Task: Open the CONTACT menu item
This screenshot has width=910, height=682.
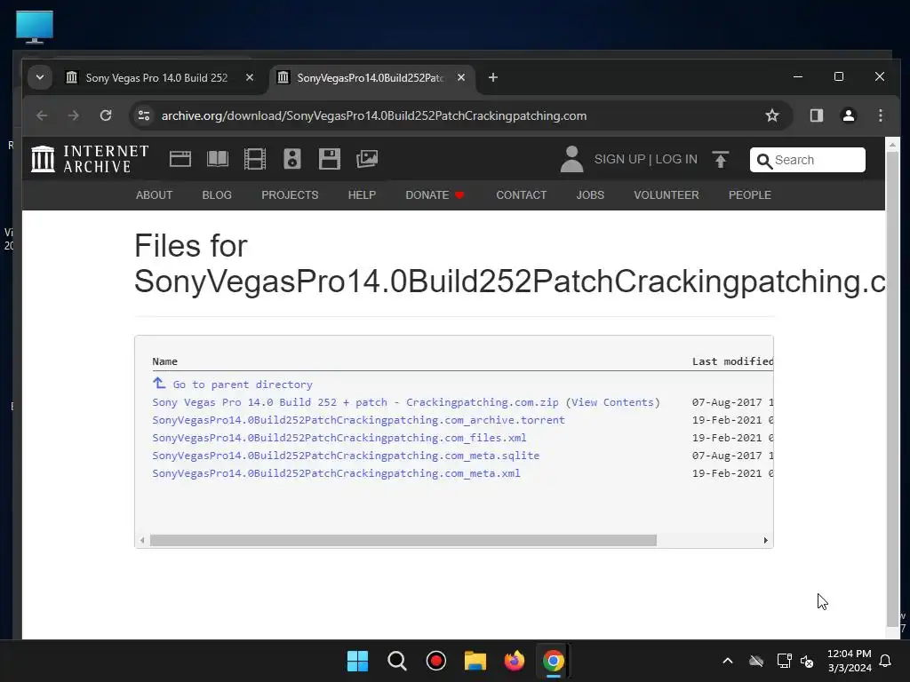Action: pyautogui.click(x=521, y=194)
